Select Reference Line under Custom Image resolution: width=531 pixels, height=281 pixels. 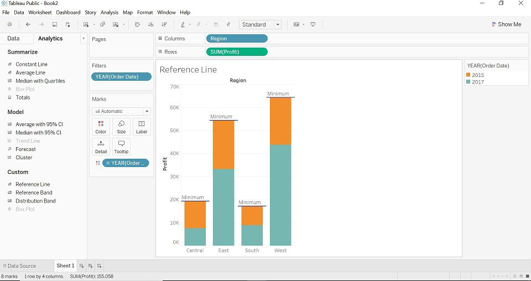(x=33, y=185)
